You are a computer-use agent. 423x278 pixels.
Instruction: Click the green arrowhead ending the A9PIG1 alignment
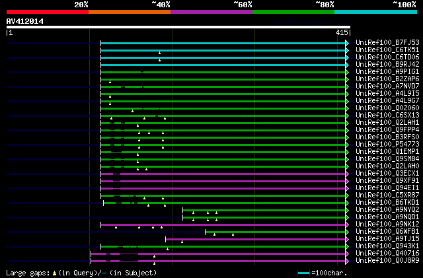coord(347,72)
